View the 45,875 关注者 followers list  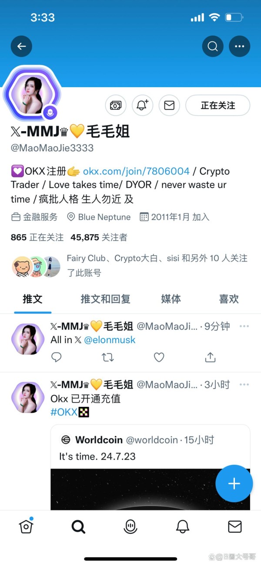(x=99, y=238)
